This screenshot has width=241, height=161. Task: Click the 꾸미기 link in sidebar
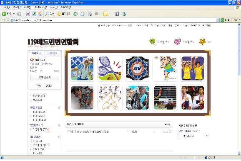click(49, 86)
